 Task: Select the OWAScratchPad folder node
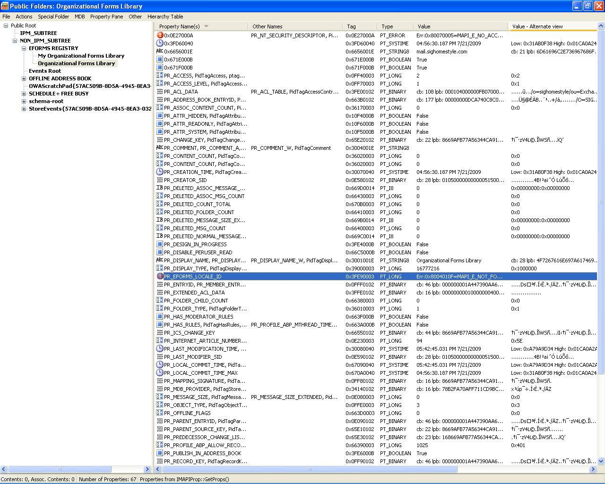click(90, 86)
